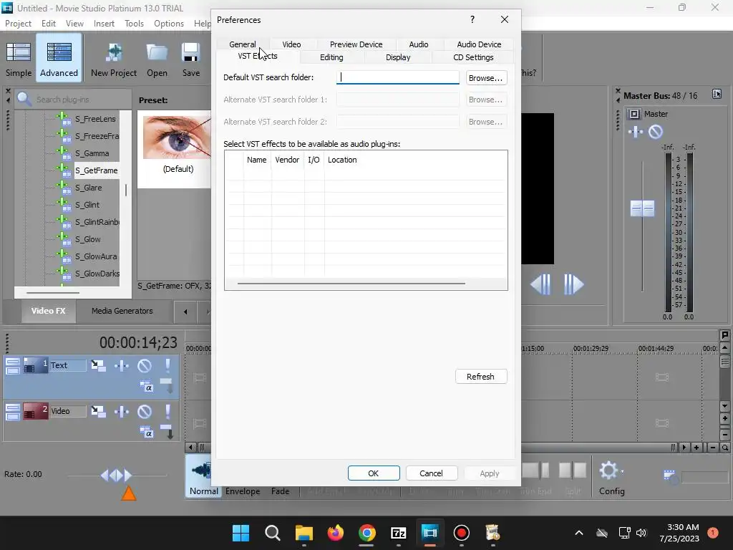Select S_Gamma plug-in in list
Viewport: 733px width, 550px height.
(x=92, y=153)
